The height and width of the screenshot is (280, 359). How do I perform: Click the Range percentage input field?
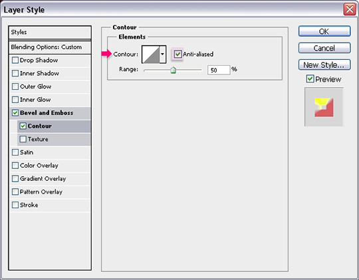(219, 70)
